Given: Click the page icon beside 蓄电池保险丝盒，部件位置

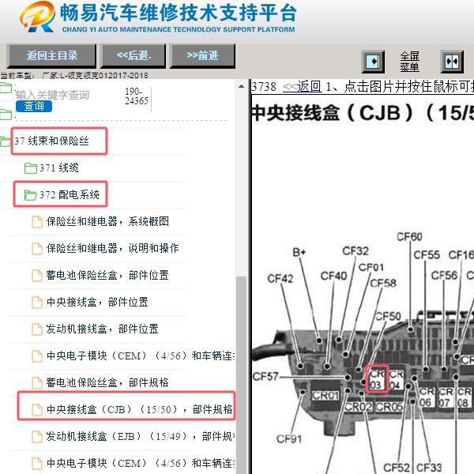Looking at the screenshot, I should pos(37,276).
